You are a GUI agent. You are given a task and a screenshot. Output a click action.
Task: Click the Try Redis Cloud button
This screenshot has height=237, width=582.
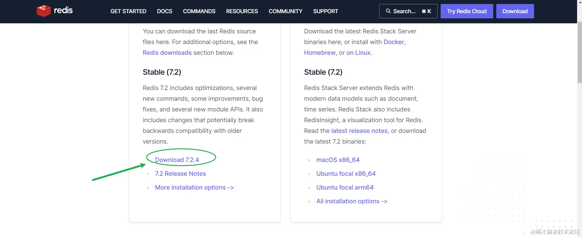(x=467, y=11)
